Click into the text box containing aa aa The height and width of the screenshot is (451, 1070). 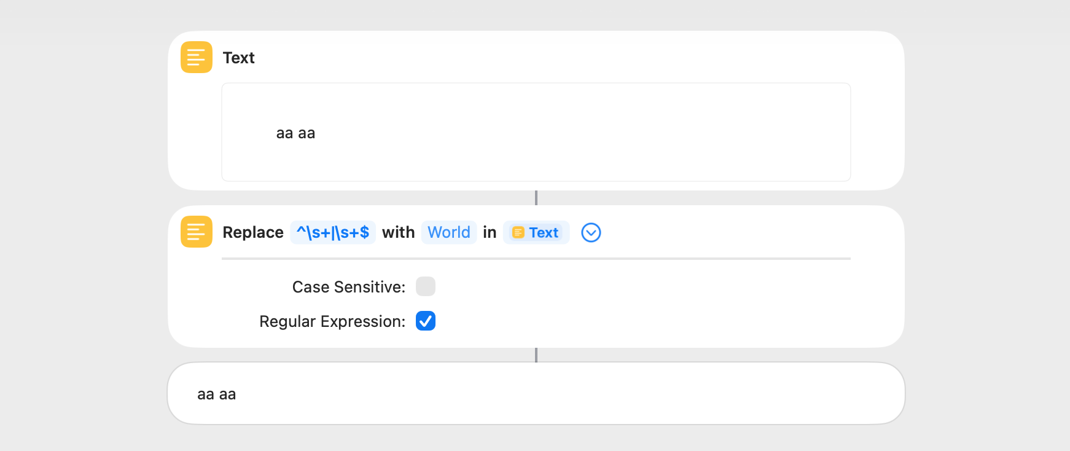point(536,132)
